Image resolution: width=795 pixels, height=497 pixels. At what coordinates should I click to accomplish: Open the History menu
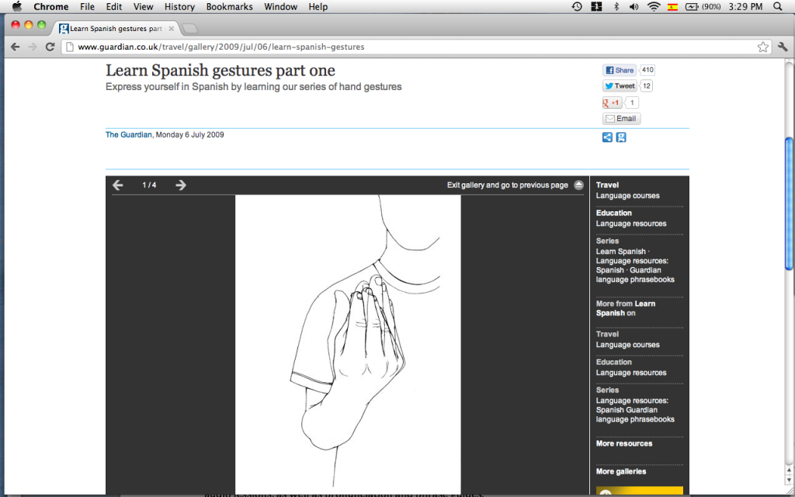pos(179,6)
